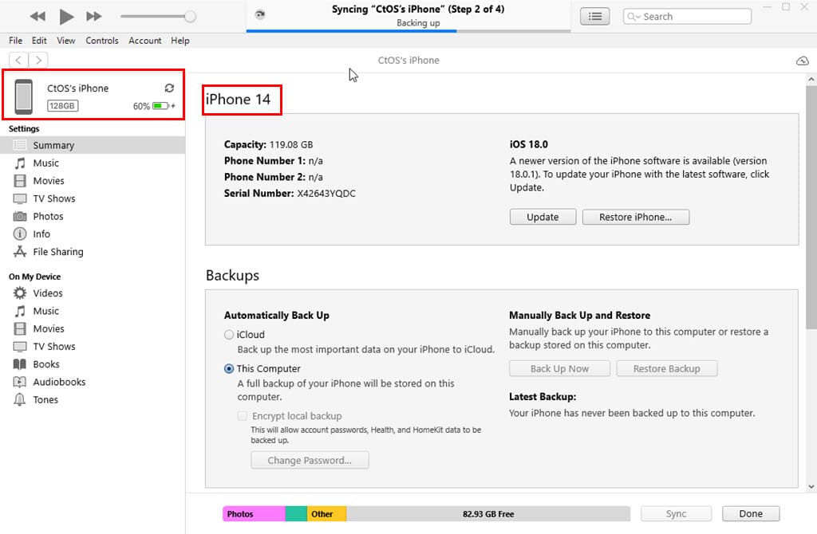Click the 82.93 GB Free segment
Screen dimensions: 817x534
[488, 514]
